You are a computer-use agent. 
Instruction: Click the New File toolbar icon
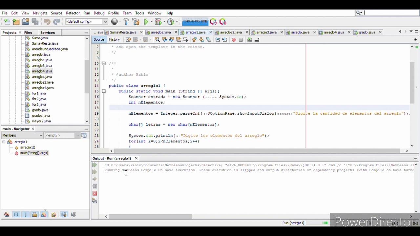[7, 22]
